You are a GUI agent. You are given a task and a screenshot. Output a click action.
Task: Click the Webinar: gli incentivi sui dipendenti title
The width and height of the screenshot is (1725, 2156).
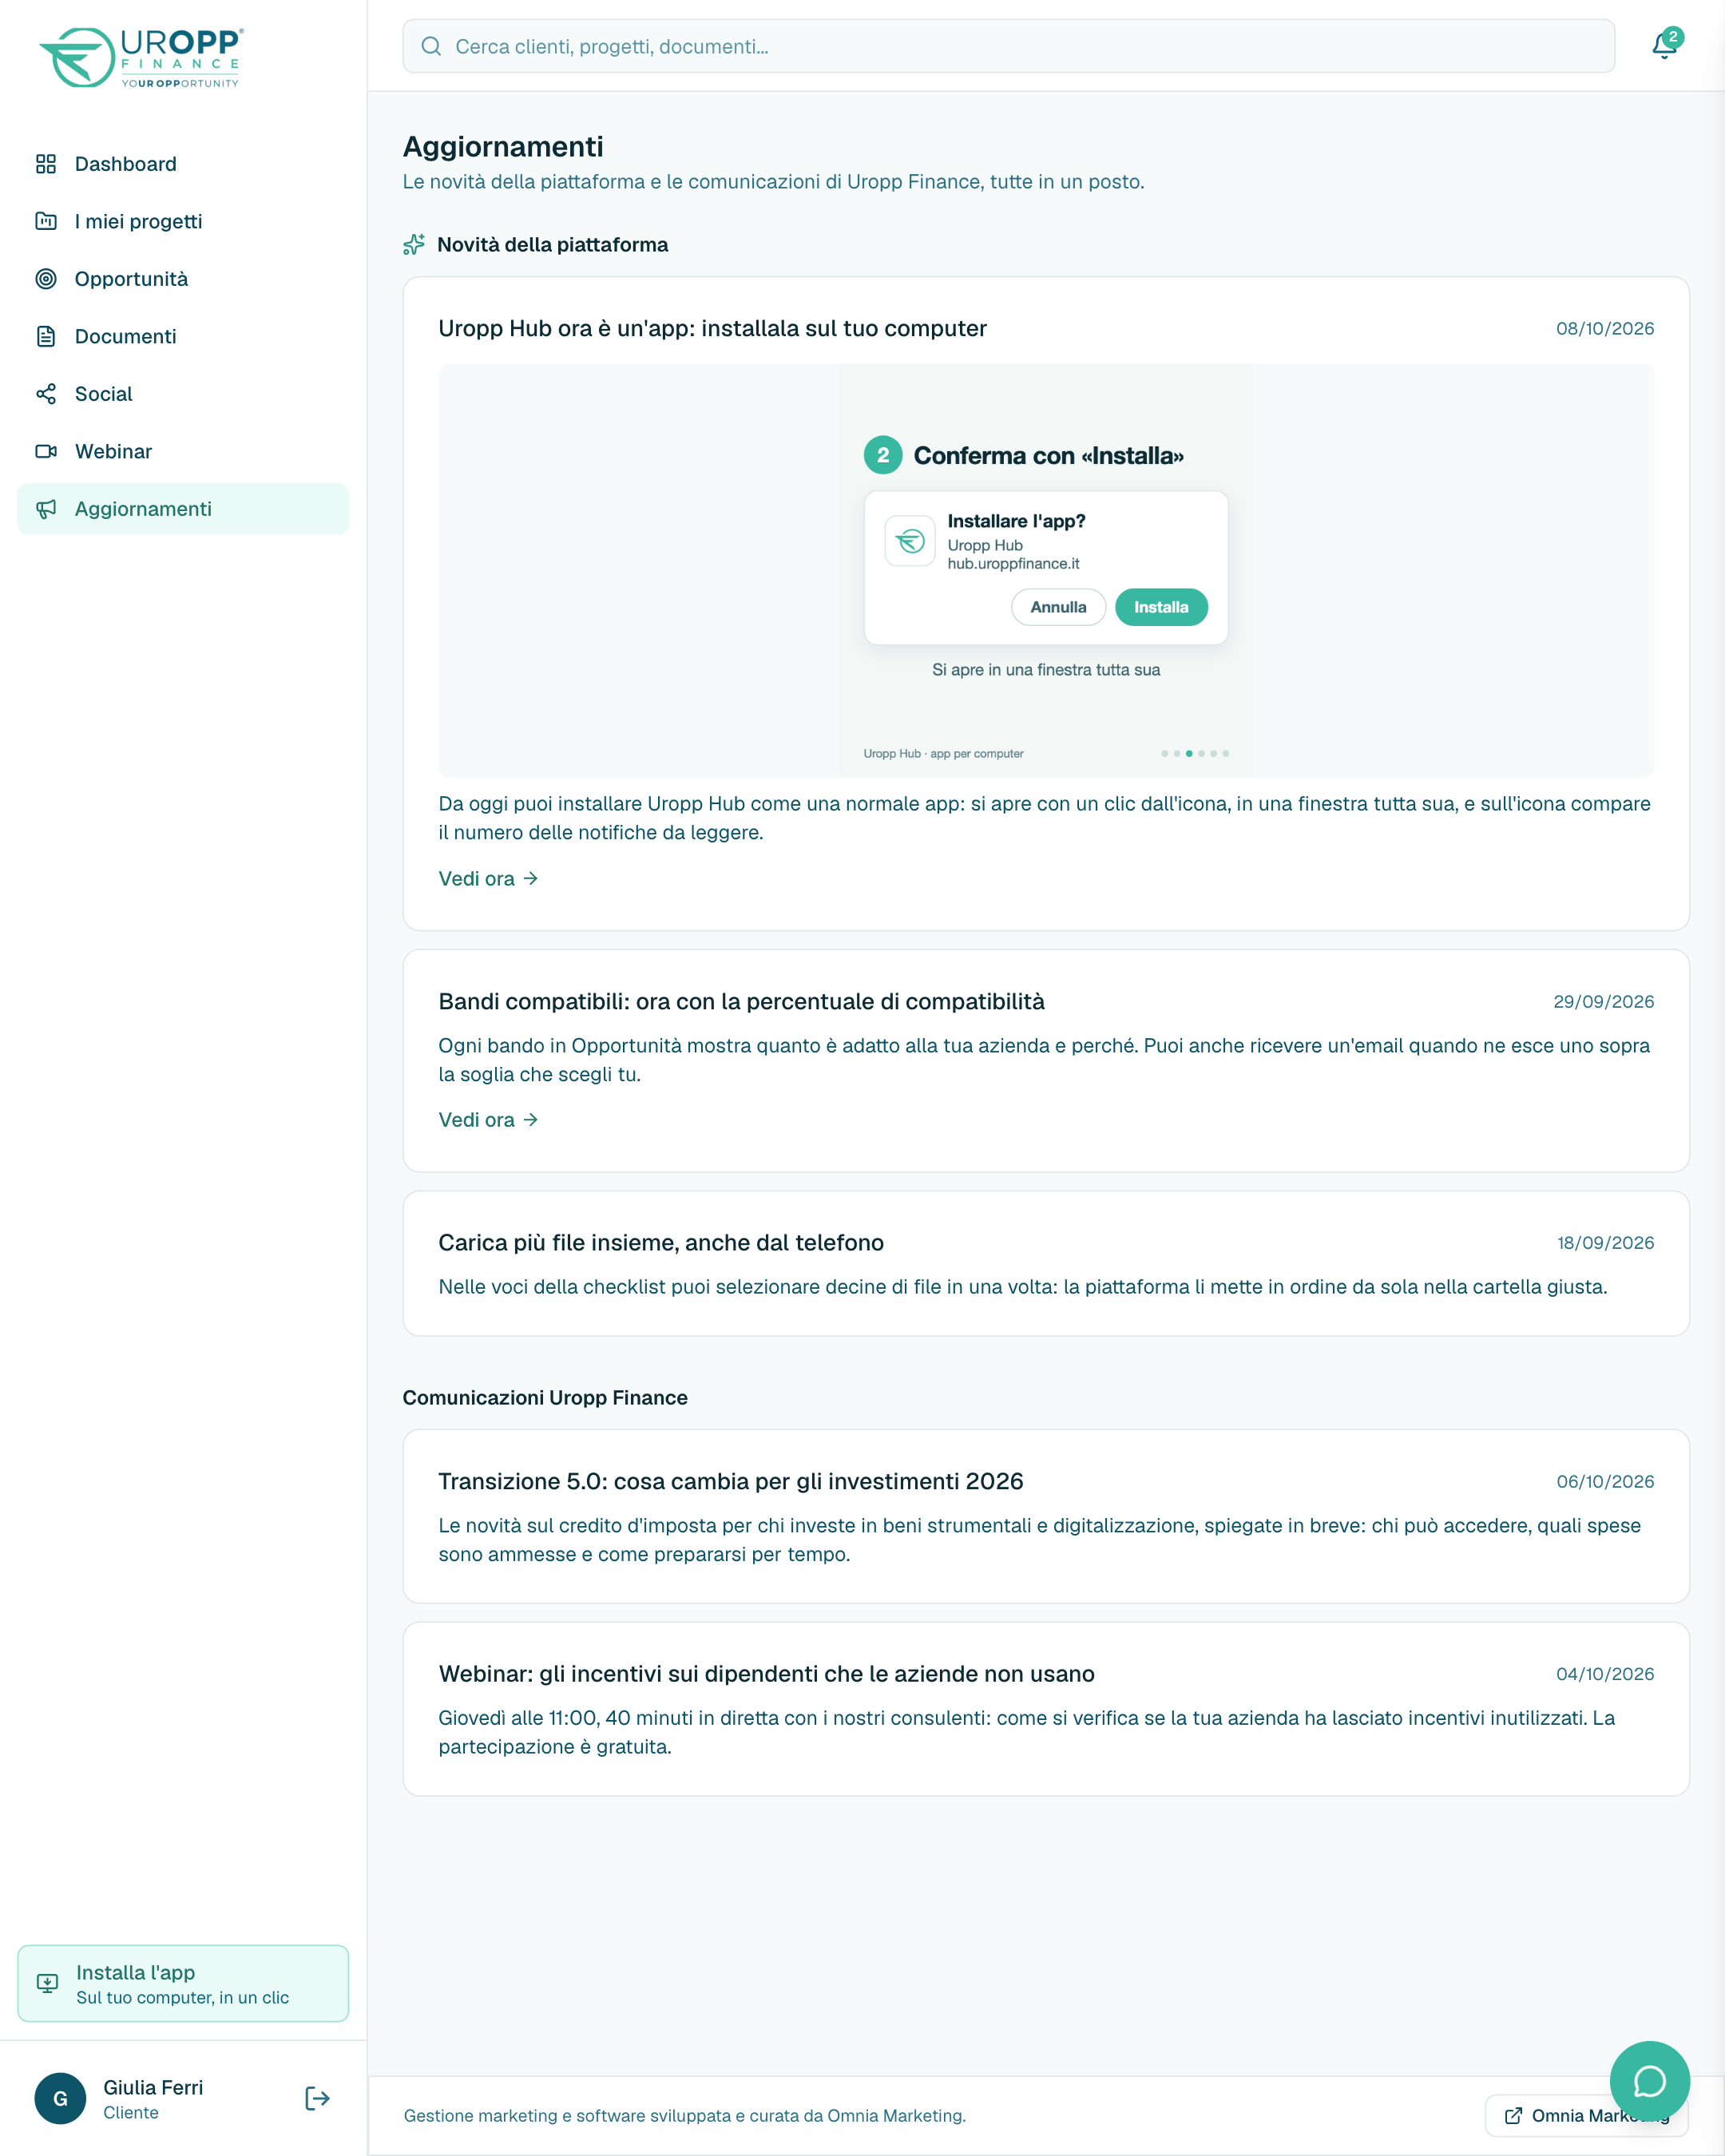coord(766,1674)
